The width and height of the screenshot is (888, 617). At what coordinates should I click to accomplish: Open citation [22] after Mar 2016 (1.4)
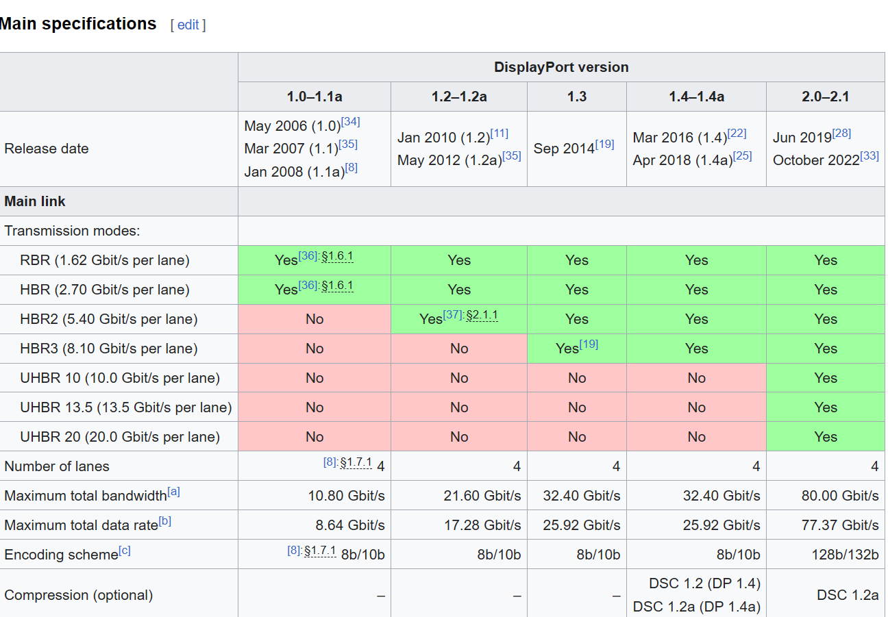737,133
